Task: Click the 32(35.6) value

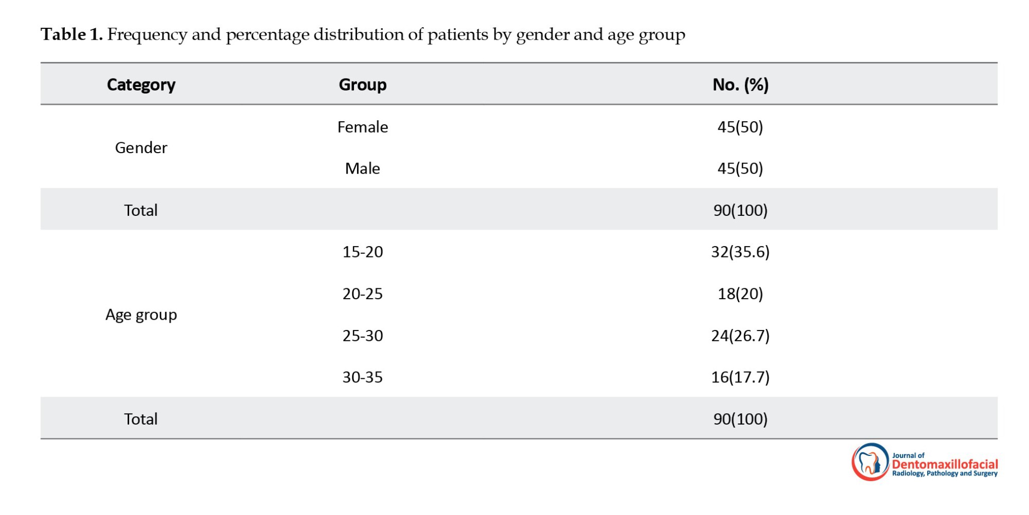Action: tap(740, 252)
